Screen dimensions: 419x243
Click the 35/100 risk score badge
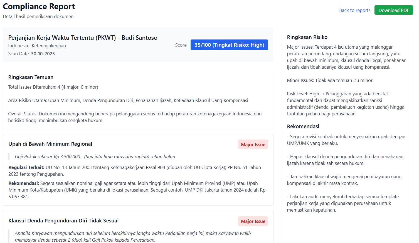[x=229, y=45]
